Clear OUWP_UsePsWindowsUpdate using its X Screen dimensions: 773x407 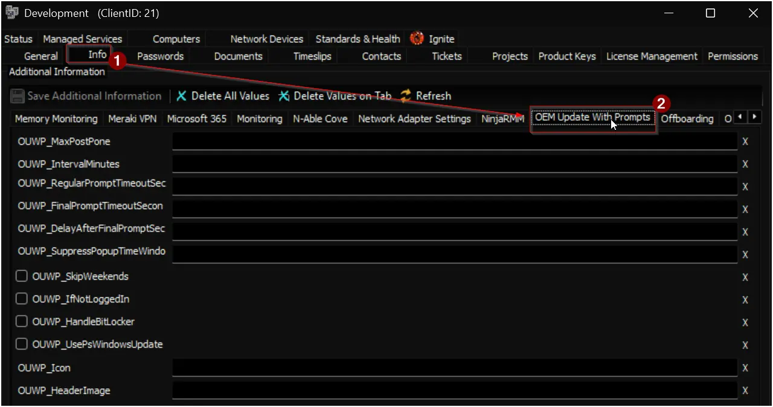coord(745,345)
